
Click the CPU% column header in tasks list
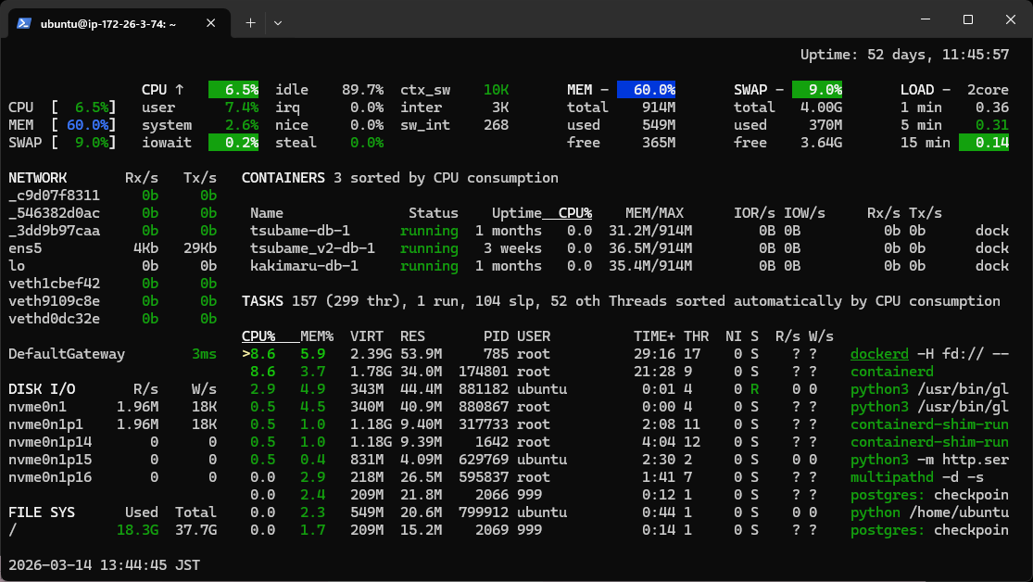point(258,336)
